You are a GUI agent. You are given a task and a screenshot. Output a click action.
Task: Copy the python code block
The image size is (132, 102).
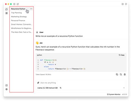coord(121,55)
